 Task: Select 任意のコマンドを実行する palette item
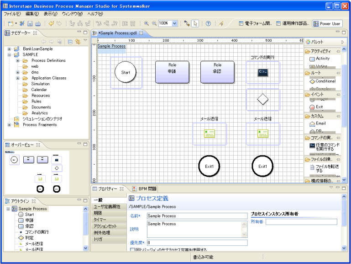(325, 147)
